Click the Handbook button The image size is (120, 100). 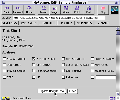(47, 23)
